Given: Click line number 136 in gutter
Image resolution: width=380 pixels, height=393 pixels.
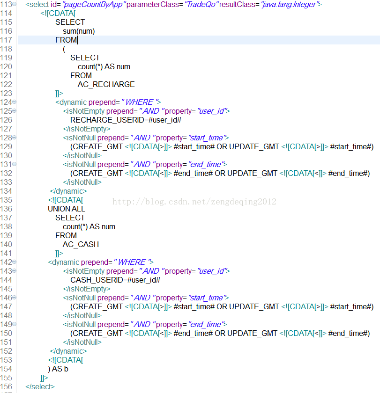Looking at the screenshot, I should [6, 209].
